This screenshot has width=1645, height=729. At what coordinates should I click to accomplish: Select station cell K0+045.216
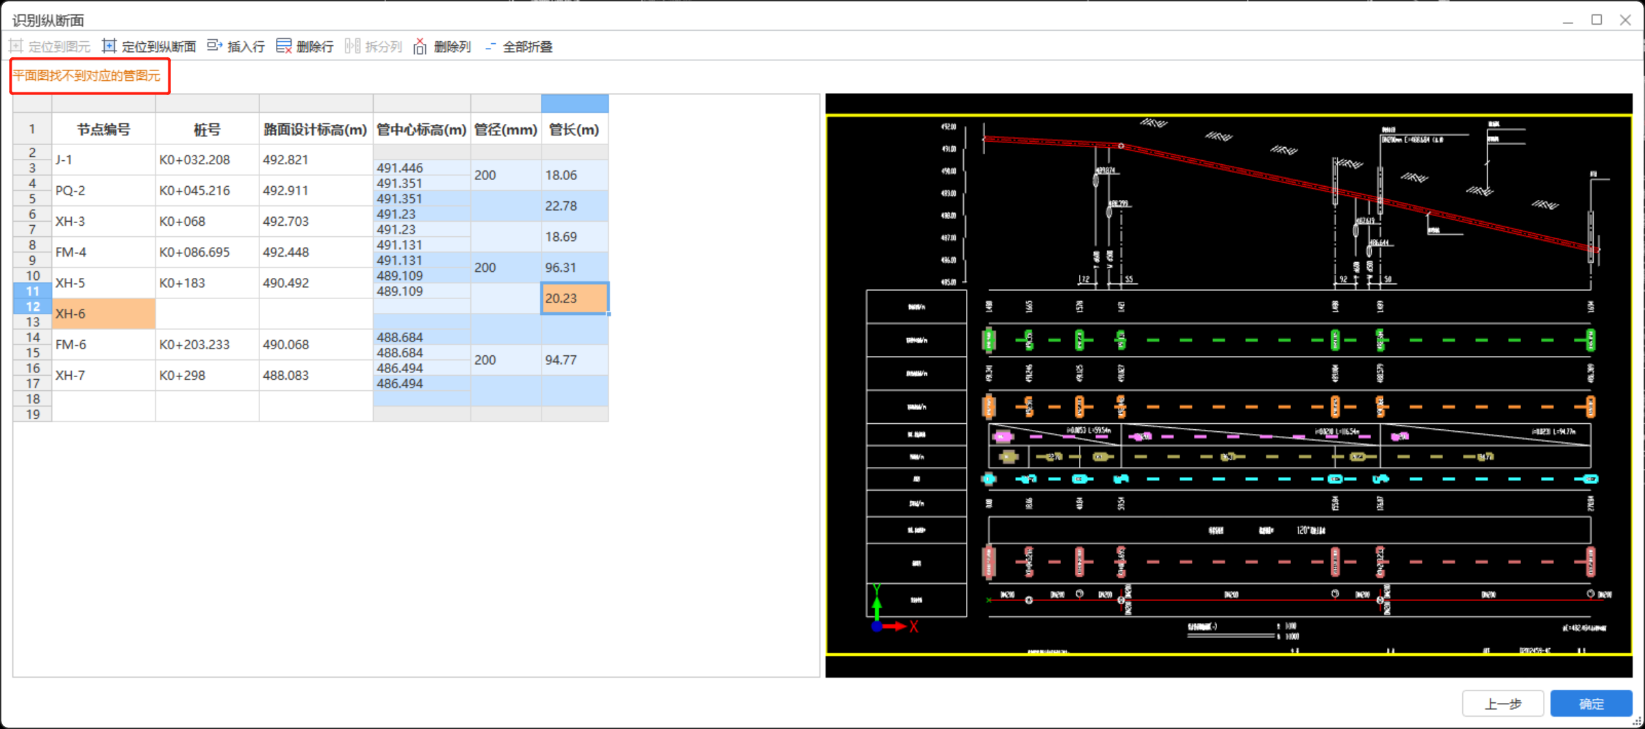(x=207, y=190)
